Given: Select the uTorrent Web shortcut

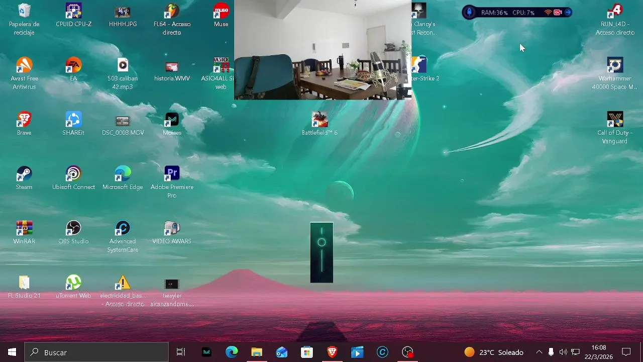Looking at the screenshot, I should 73,287.
